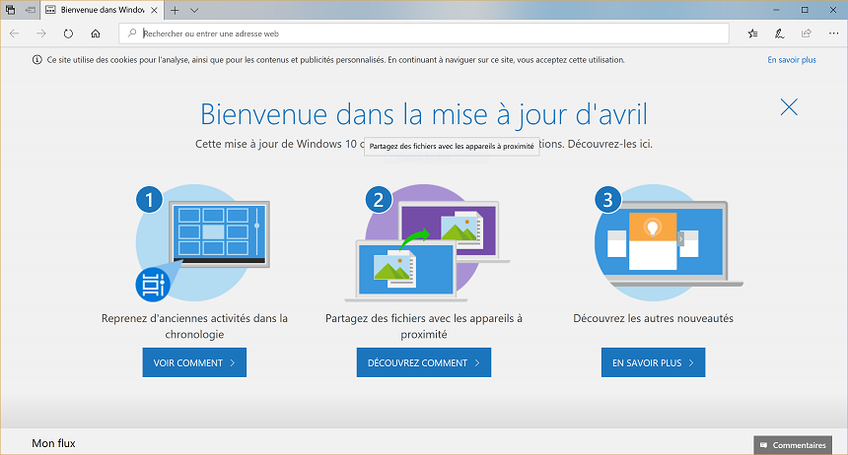Open the Commentaires feedback button
848x455 pixels.
pos(793,445)
